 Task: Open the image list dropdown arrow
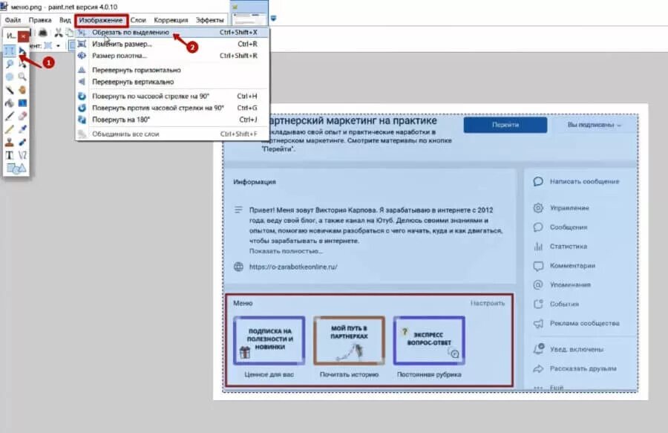(x=273, y=19)
